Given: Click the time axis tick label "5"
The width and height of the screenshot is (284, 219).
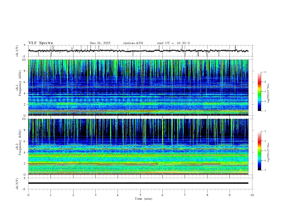Looking at the screenshot, I should click(140, 195).
